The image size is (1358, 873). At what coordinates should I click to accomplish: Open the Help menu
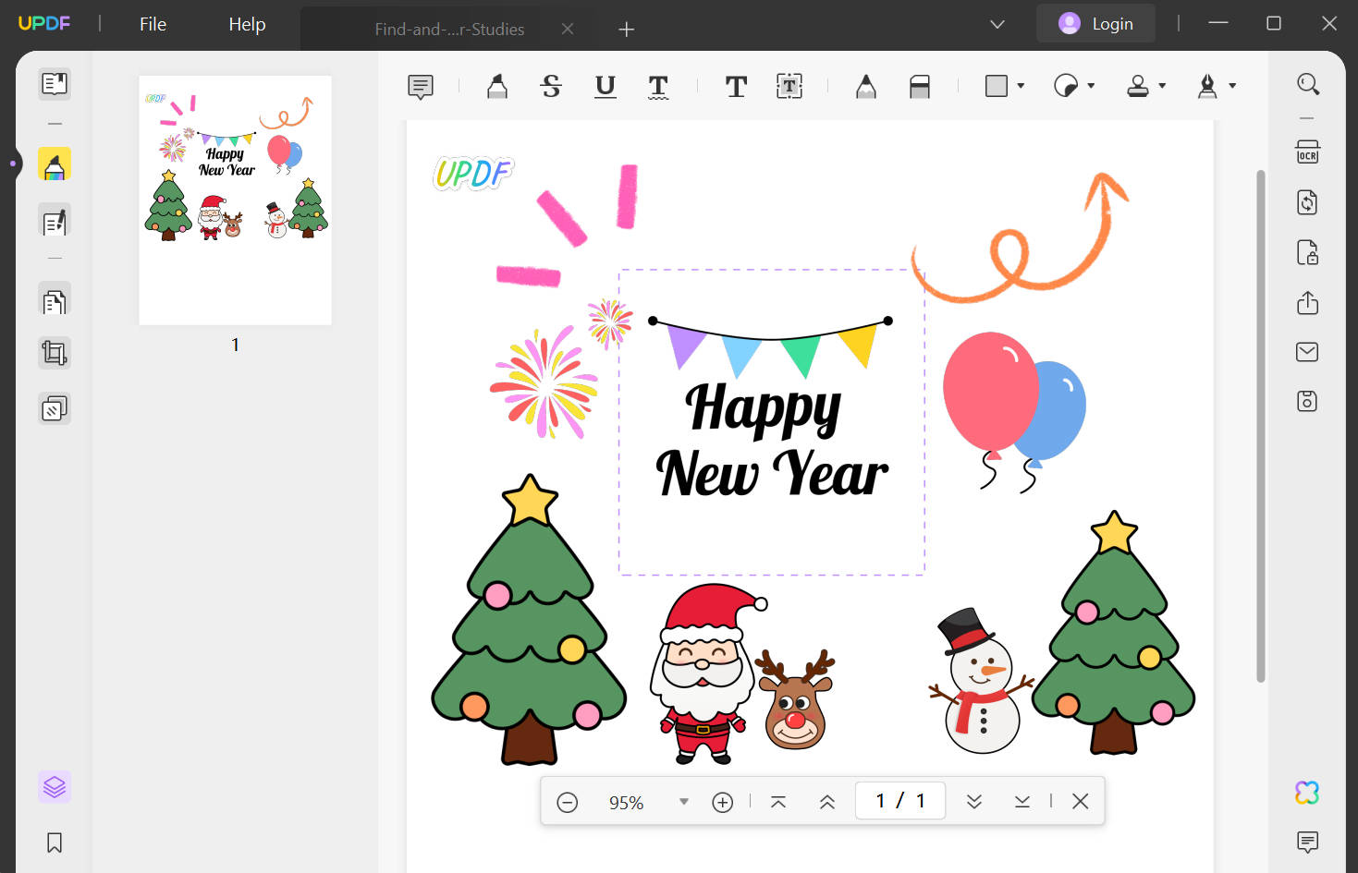click(x=247, y=24)
